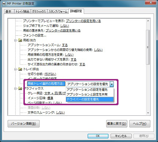Click 付けない value for 仕切り合紙
Screen dimensions: 158x142
[50, 74]
